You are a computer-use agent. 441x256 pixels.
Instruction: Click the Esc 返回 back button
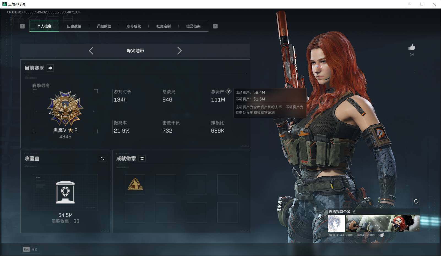coord(30,249)
